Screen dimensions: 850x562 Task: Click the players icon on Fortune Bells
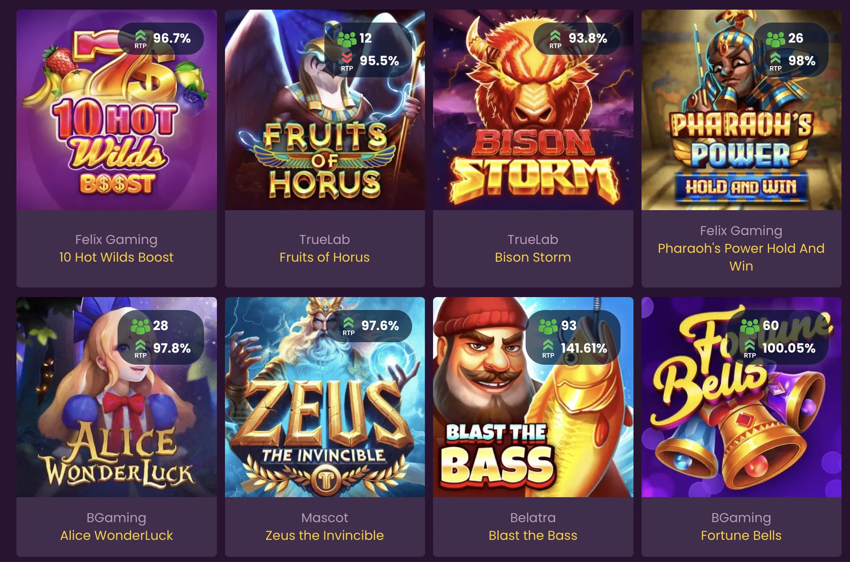[750, 326]
